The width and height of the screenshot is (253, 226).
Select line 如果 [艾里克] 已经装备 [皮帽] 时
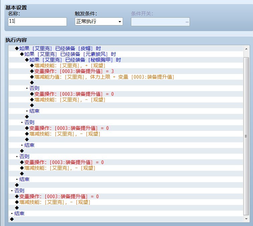(x=126, y=49)
